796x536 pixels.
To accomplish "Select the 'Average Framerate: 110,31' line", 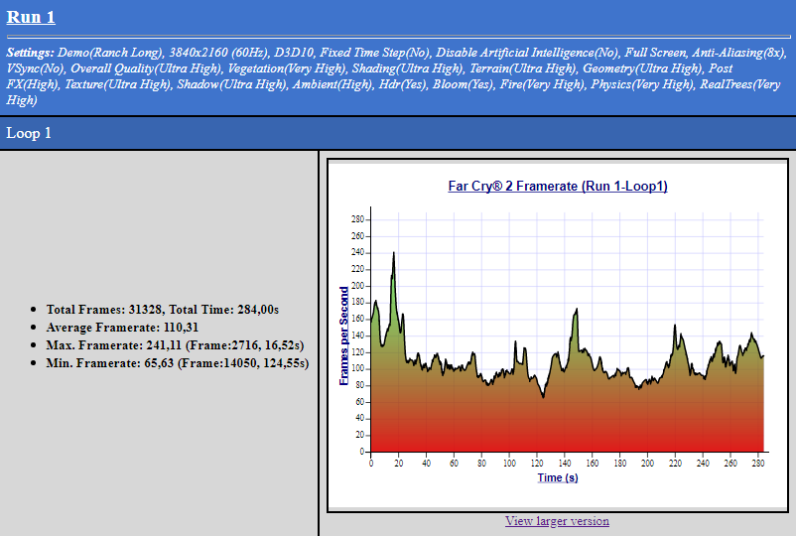I will [x=122, y=328].
